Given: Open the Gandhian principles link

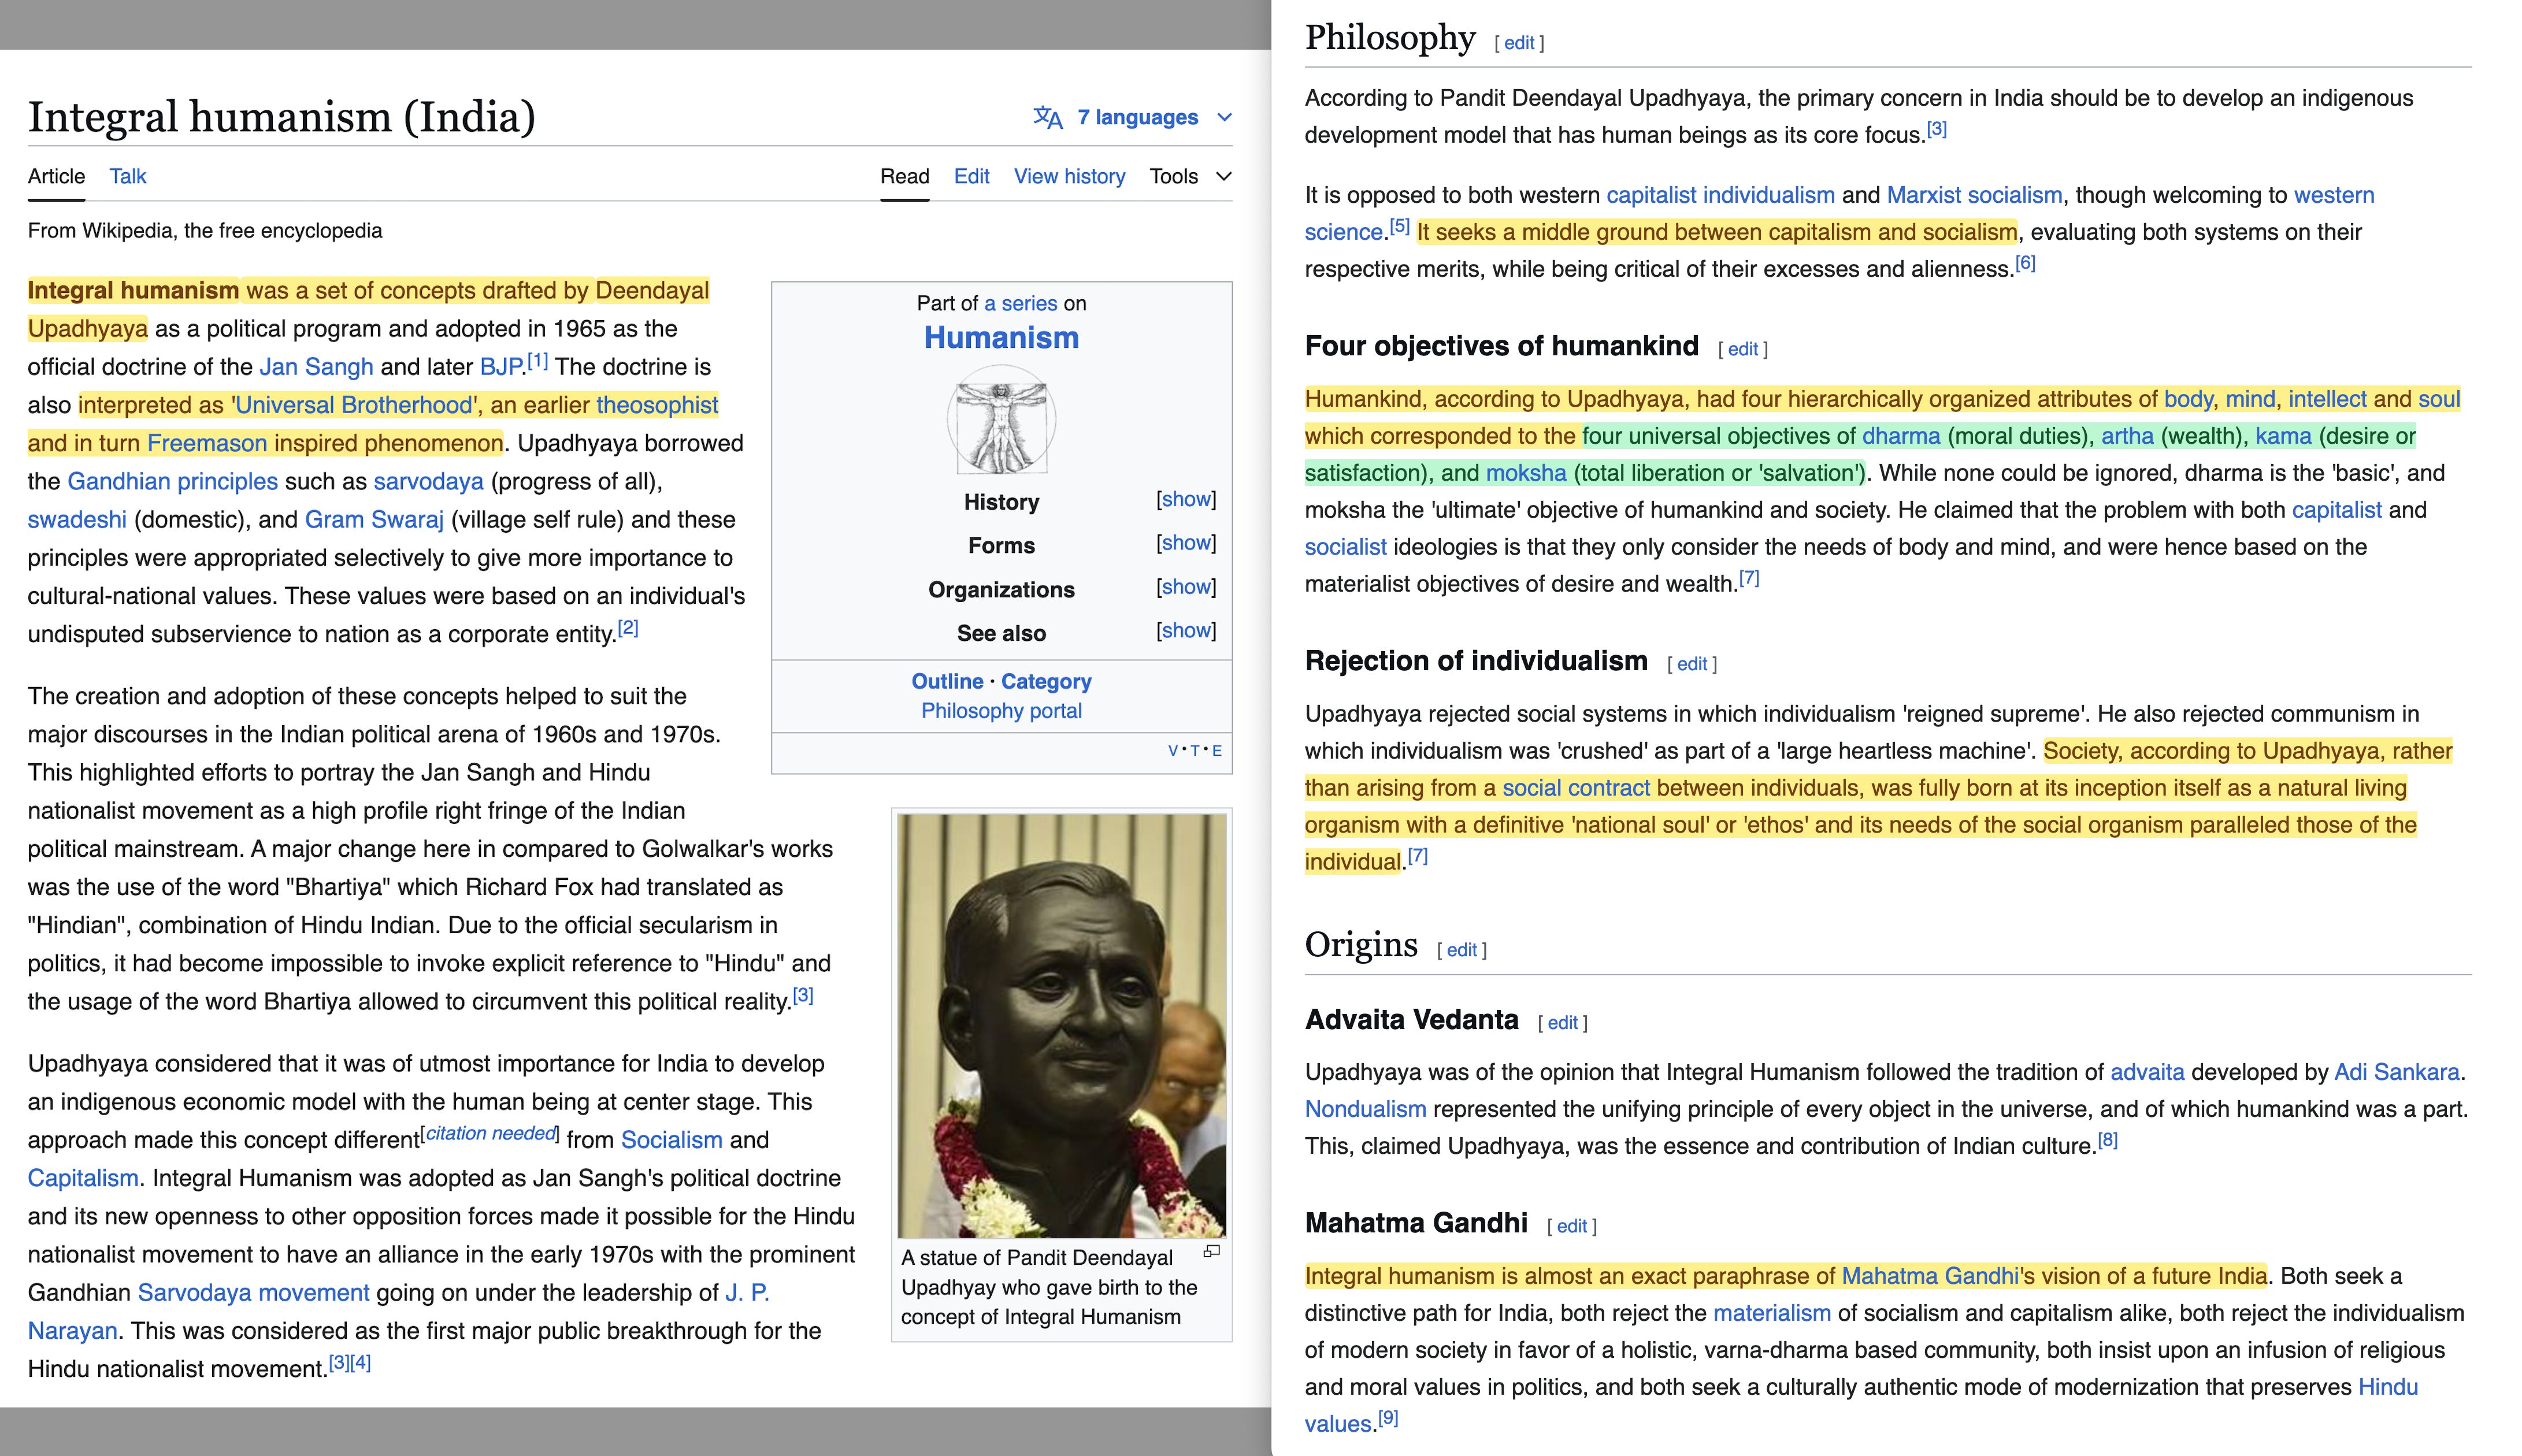Looking at the screenshot, I should click(172, 481).
